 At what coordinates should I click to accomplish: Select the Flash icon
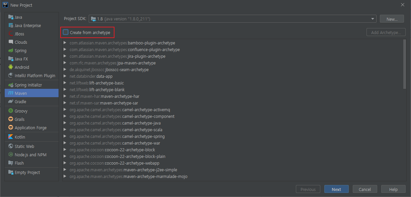coord(11,163)
